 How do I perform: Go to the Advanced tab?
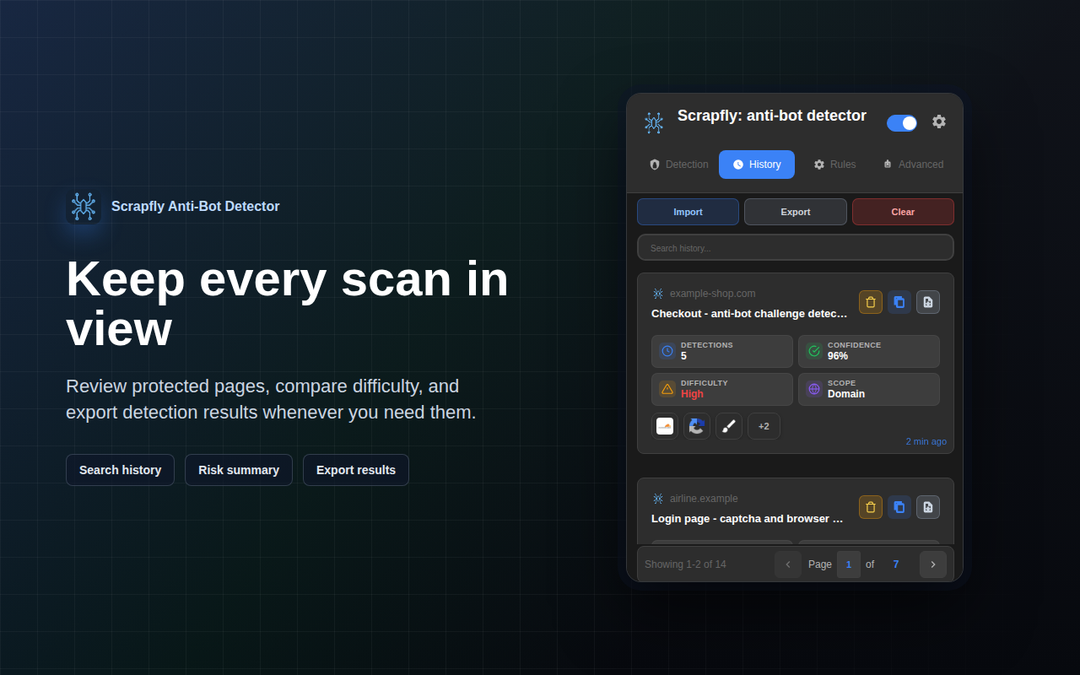pos(913,165)
